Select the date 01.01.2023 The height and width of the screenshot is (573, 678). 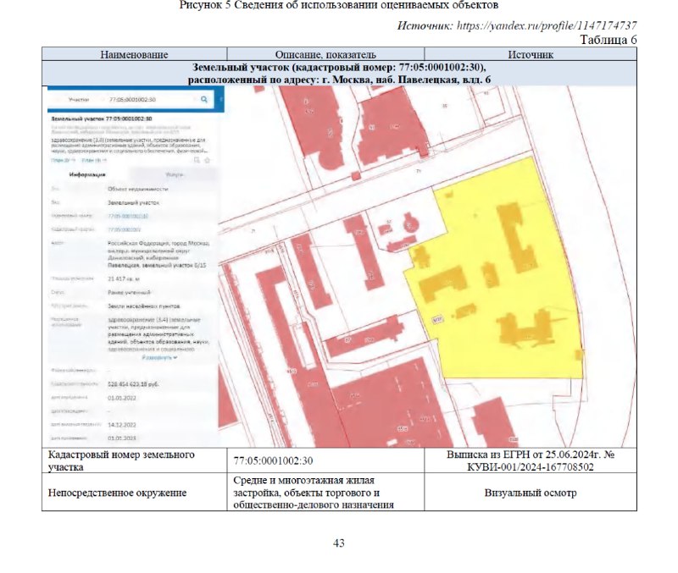(x=122, y=438)
